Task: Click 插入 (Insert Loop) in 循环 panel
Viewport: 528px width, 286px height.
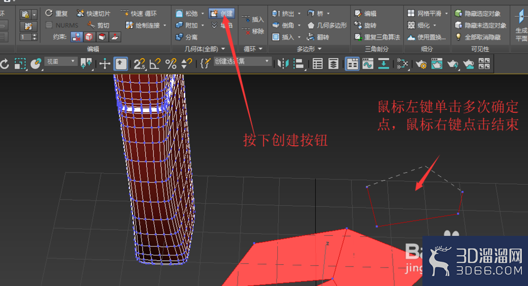Action: [253, 20]
